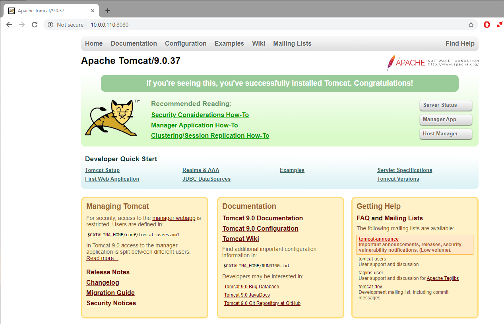Image resolution: width=504 pixels, height=324 pixels.
Task: Open the Examples link under Developer Quick Start
Action: [292, 170]
